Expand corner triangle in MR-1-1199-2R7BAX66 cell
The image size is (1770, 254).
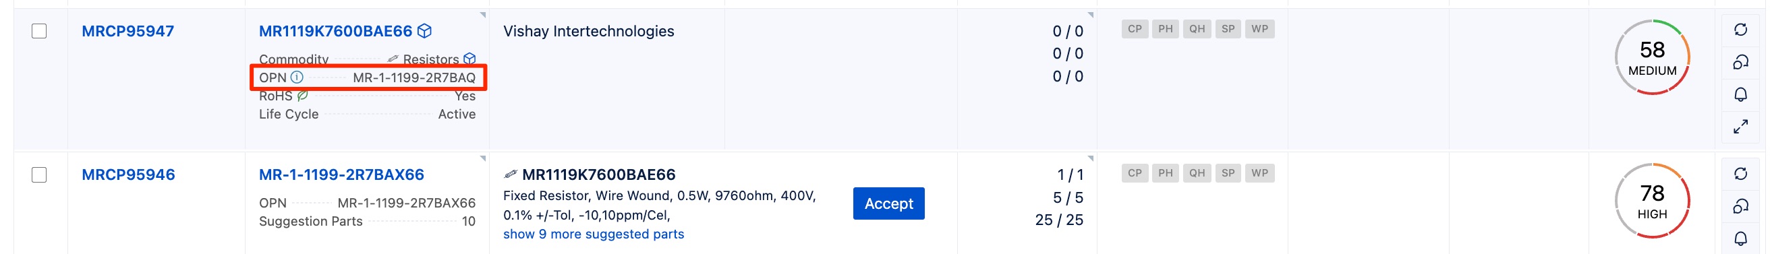[x=482, y=158]
